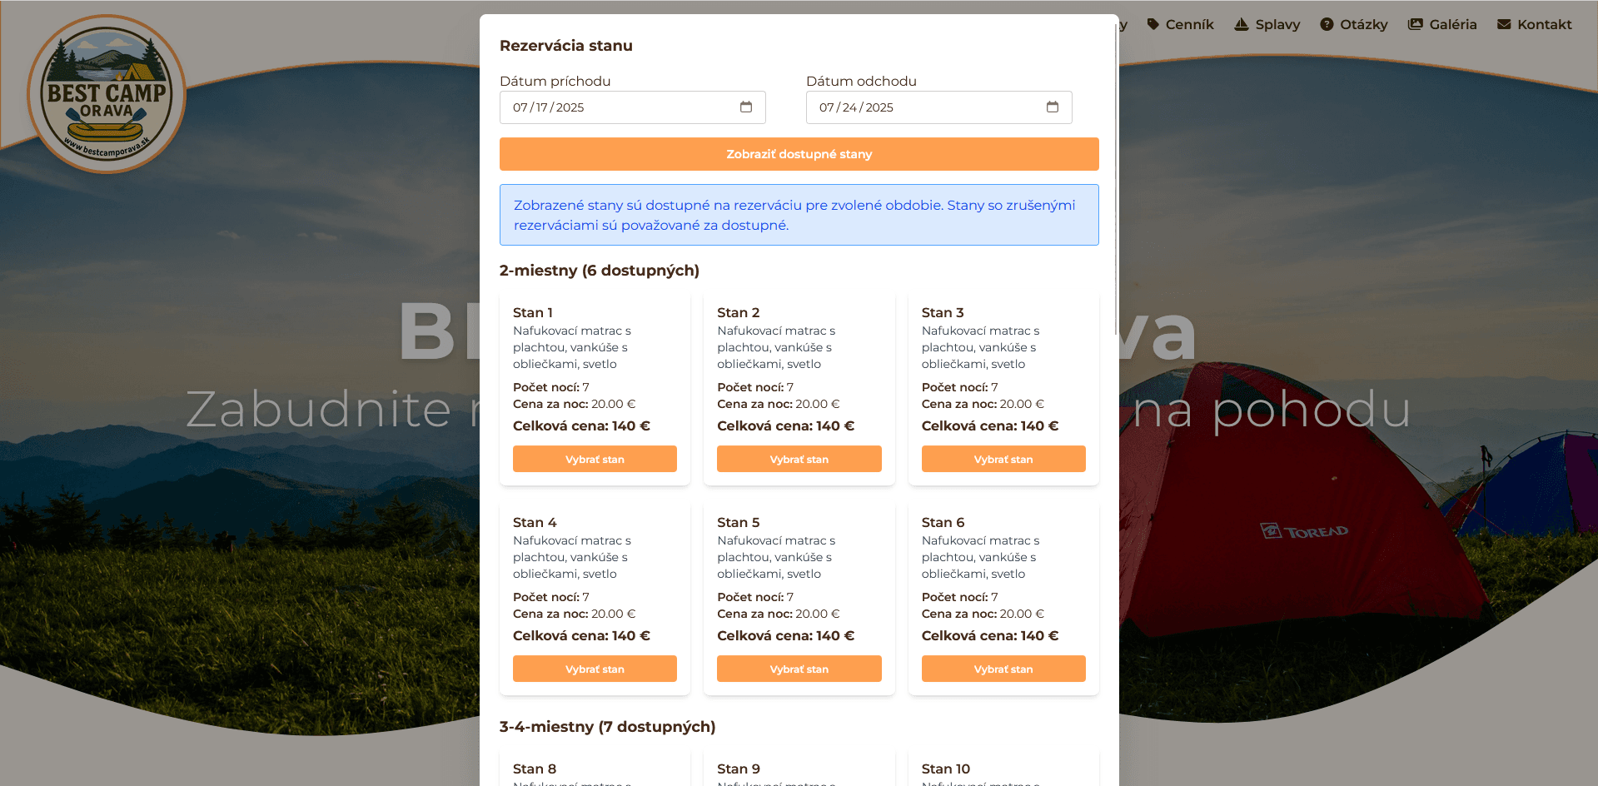Click the reservation modal's vertical scrollbar
Viewport: 1598px width, 786px height.
pos(1116,167)
